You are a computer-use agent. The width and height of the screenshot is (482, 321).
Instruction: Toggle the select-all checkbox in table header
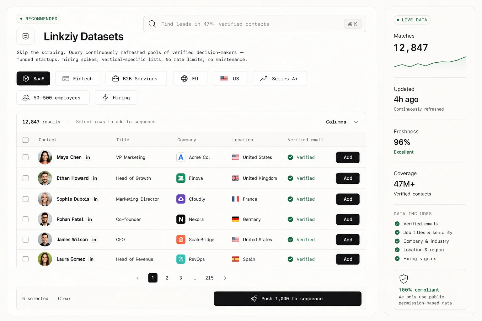tap(25, 140)
